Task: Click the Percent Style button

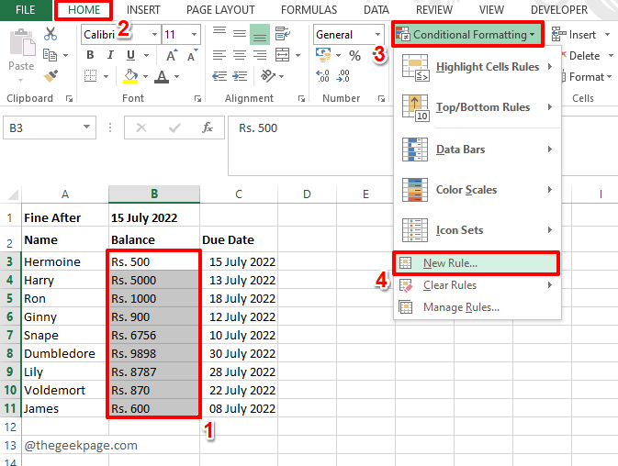Action: coord(354,56)
